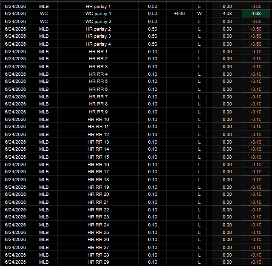This screenshot has width=272, height=266.
Task: Click the 'HR RR 16' cell
Action: point(98,164)
